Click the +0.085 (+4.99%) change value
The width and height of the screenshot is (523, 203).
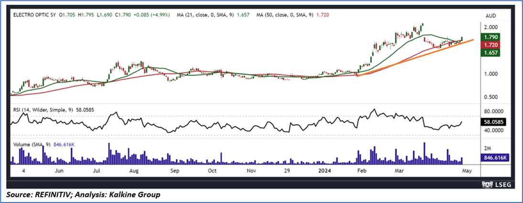[152, 15]
